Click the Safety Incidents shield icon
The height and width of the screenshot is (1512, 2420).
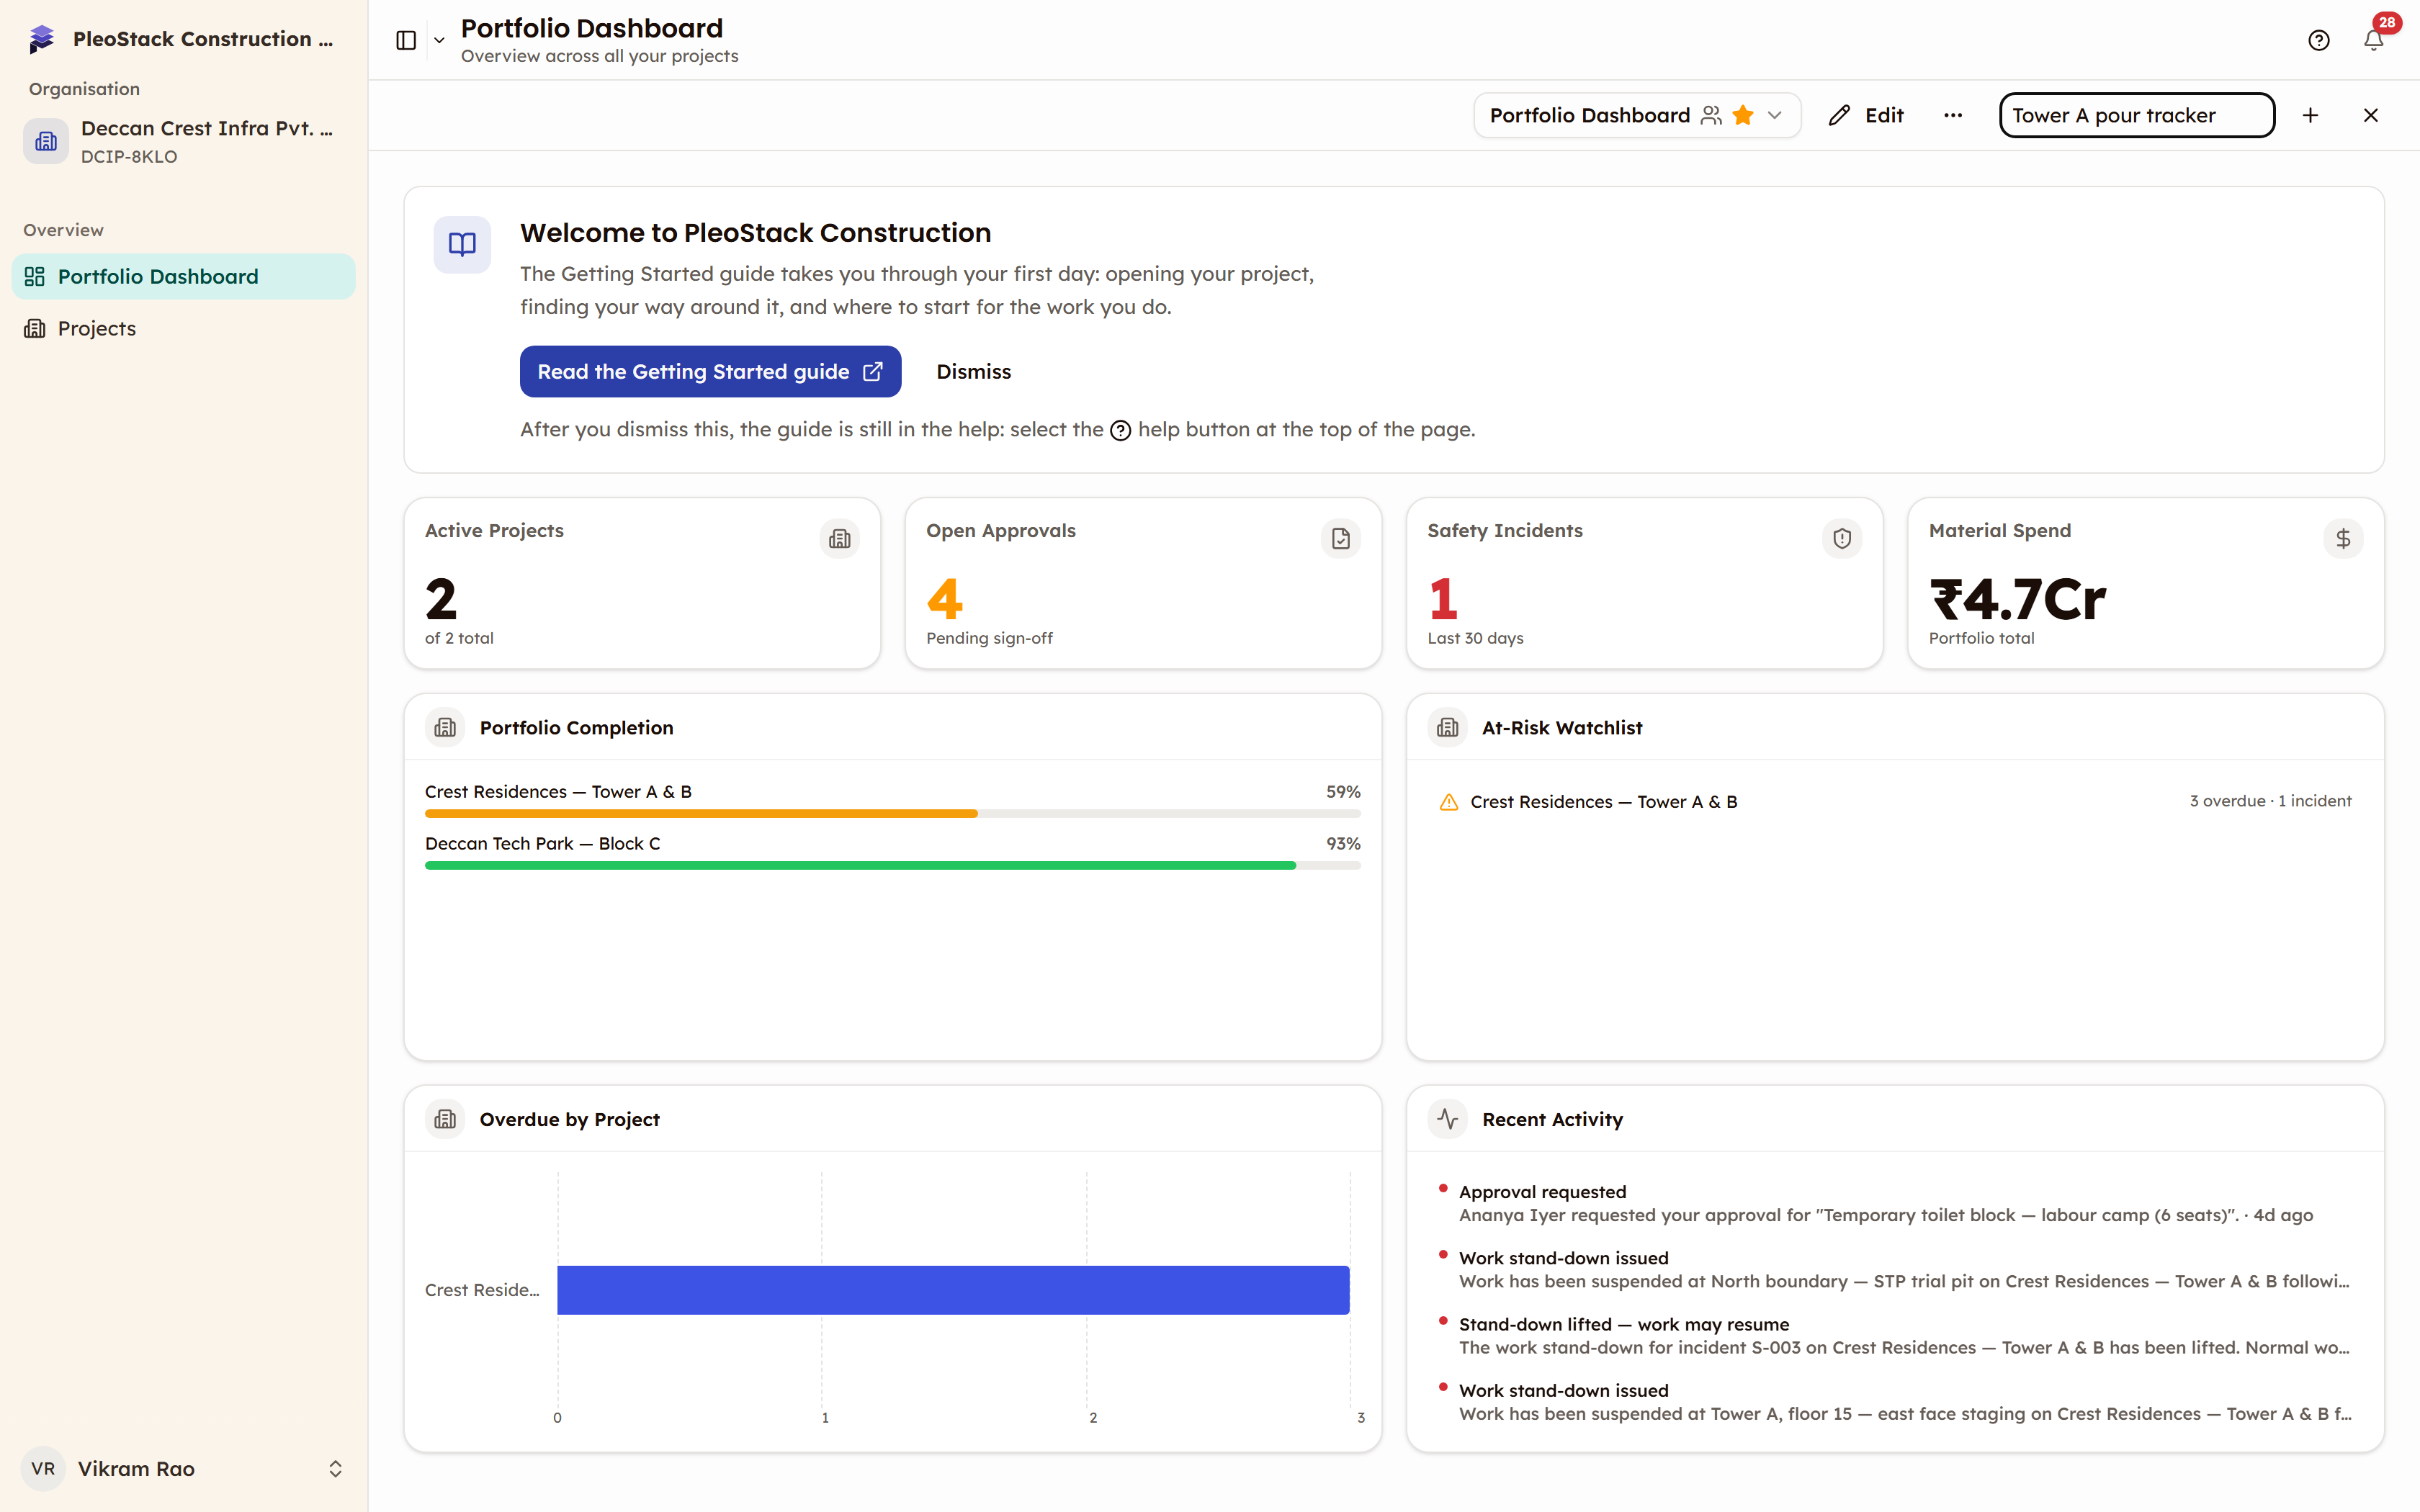pyautogui.click(x=1842, y=539)
